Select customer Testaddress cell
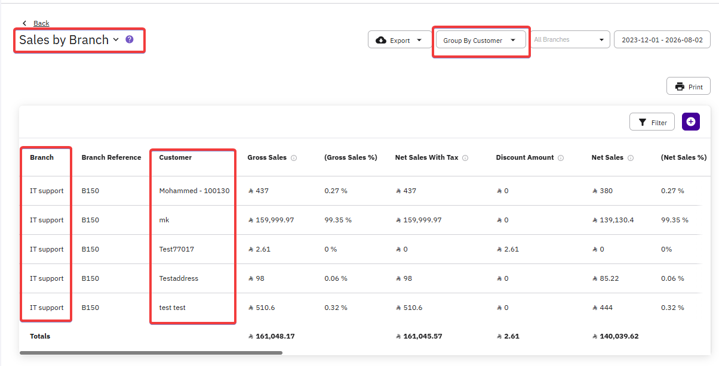This screenshot has height=366, width=719. click(179, 278)
